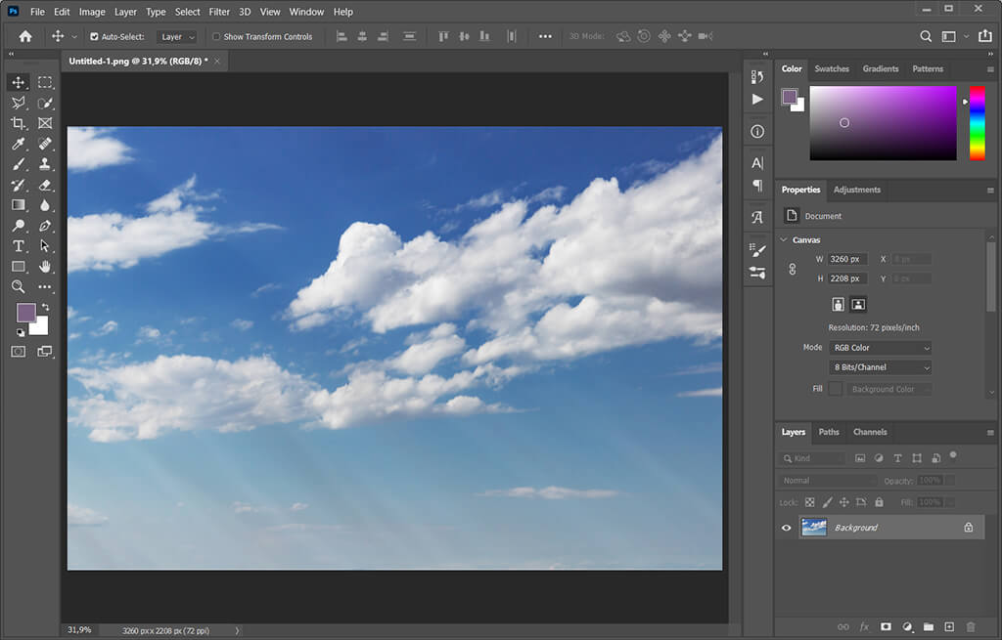Activate the Horizontal Type tool

coord(18,246)
